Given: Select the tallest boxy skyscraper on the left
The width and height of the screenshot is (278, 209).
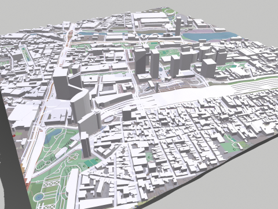Looking at the screenshot, I should click(61, 83).
